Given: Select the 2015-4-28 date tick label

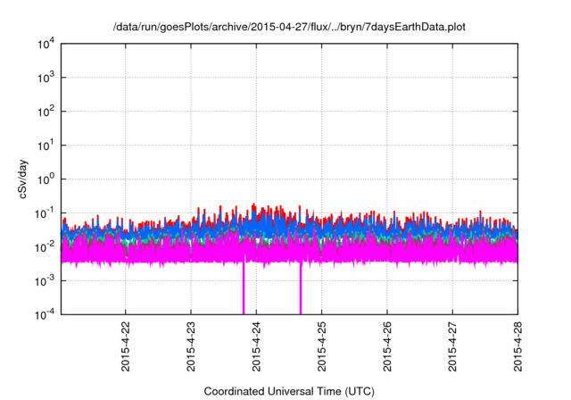Looking at the screenshot, I should point(517,346).
